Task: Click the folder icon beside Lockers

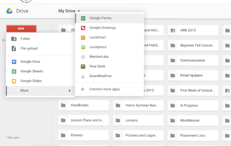Action: [118, 120]
